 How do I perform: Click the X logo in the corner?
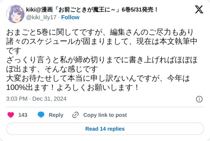point(199,9)
